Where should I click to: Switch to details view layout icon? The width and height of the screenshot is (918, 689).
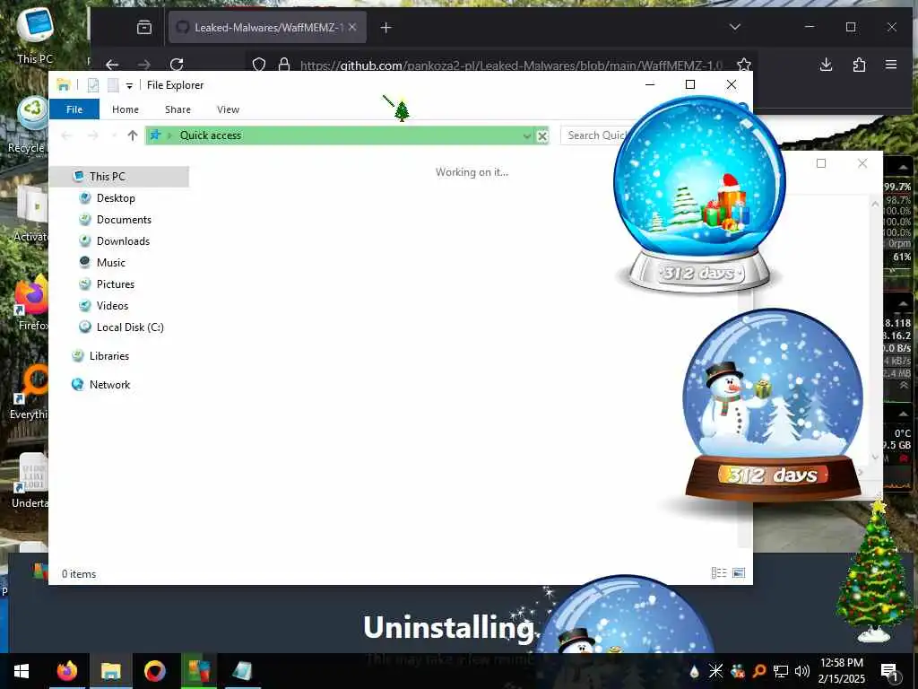pyautogui.click(x=718, y=573)
